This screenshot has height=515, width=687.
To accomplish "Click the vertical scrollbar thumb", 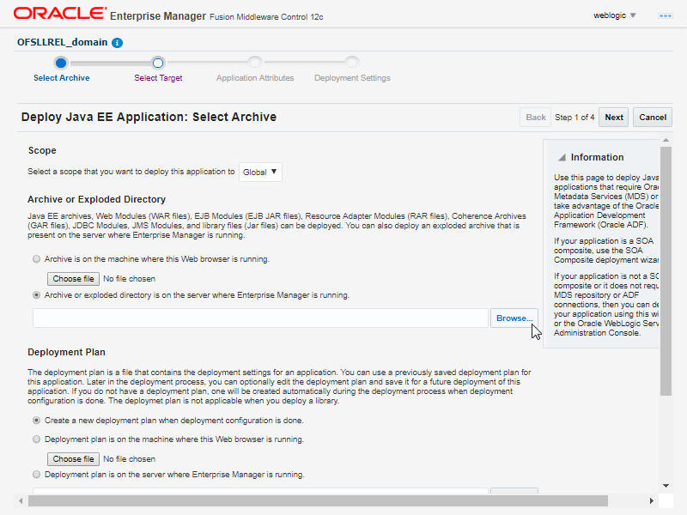I will pyautogui.click(x=666, y=271).
